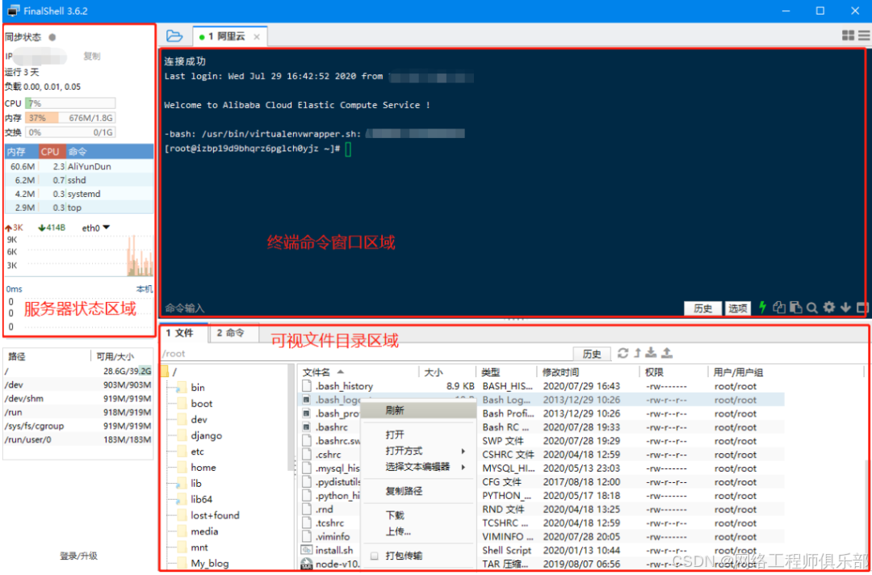This screenshot has height=575, width=872.
Task: Select the root folder icon in tree
Action: pos(164,371)
